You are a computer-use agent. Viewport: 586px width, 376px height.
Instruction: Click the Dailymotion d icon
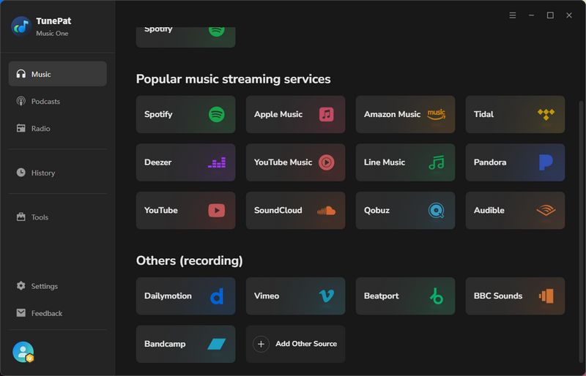click(x=217, y=296)
